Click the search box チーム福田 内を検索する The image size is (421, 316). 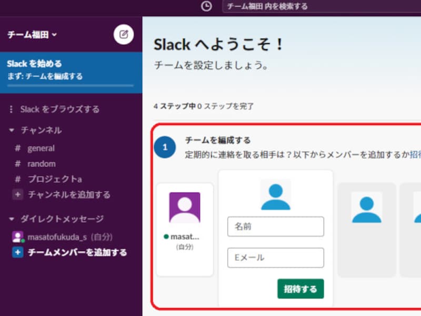322,6
